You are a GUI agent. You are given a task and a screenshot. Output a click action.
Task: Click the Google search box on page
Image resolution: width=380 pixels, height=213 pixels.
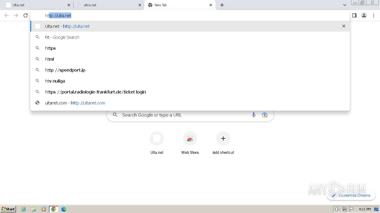(x=190, y=115)
